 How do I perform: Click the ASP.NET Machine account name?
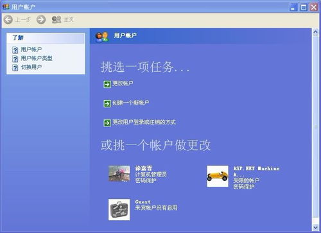click(256, 171)
